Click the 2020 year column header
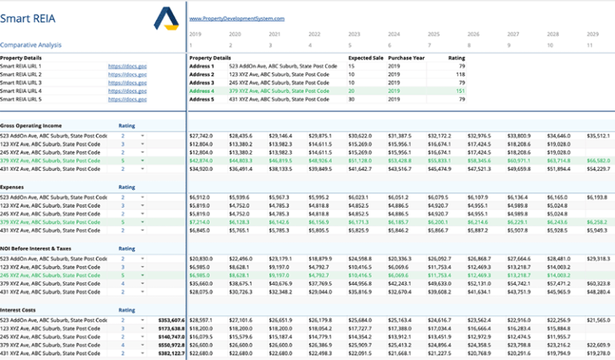The height and width of the screenshot is (360, 615). pyautogui.click(x=235, y=34)
